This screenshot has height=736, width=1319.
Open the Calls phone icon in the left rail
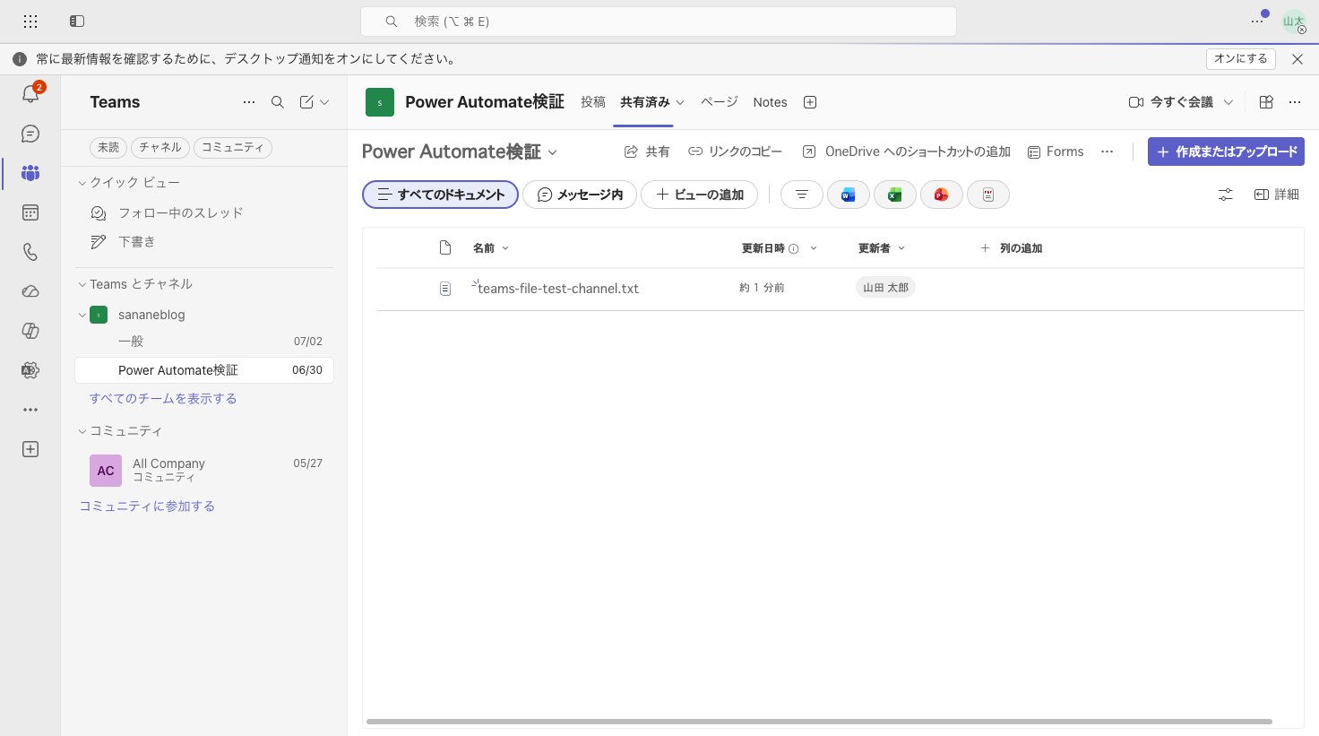(x=30, y=252)
